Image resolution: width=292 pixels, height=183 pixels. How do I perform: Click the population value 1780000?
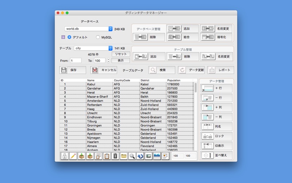[180, 84]
